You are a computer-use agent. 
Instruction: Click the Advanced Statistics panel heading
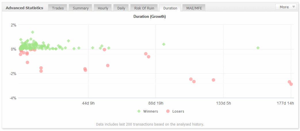coord(24,8)
